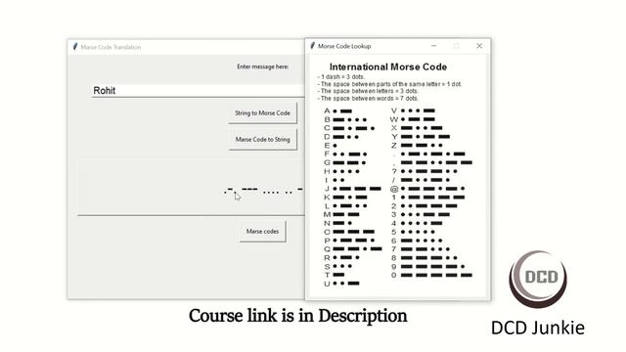Click the 'International Morse Code' heading
The height and width of the screenshot is (352, 626).
tap(388, 67)
